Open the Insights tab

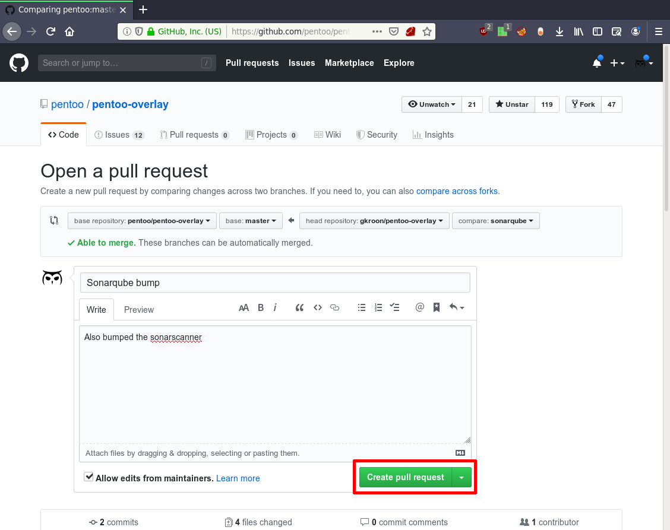point(433,135)
